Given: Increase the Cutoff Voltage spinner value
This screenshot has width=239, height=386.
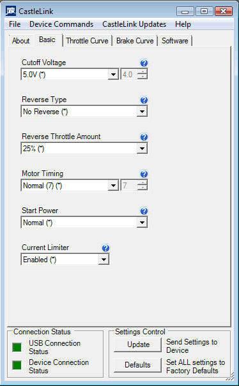Looking at the screenshot, I should click(x=143, y=72).
